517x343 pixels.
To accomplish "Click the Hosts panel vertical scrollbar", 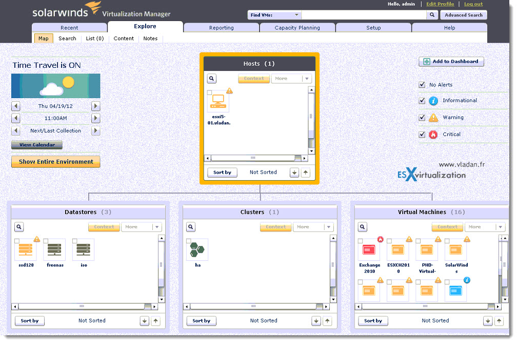I will click(x=311, y=121).
